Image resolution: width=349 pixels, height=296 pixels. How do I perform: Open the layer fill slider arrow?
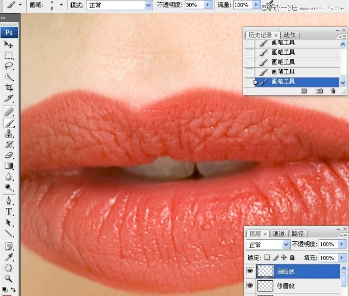(342, 258)
